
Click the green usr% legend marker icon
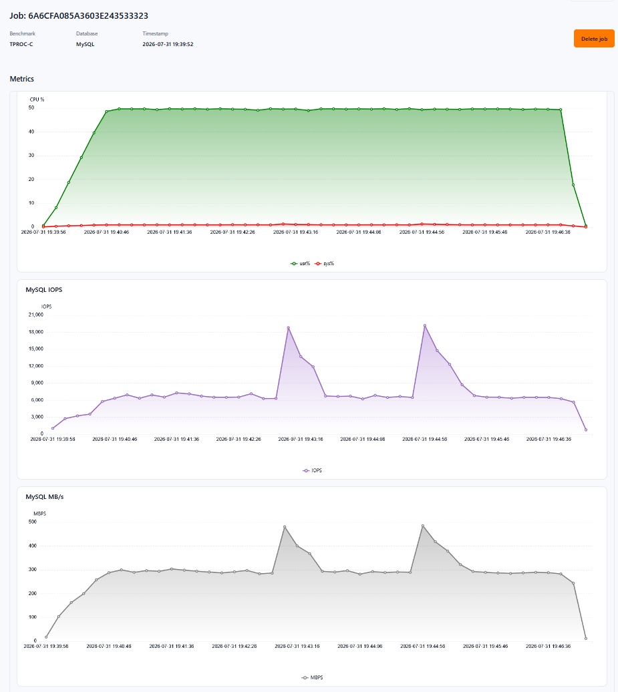[293, 263]
